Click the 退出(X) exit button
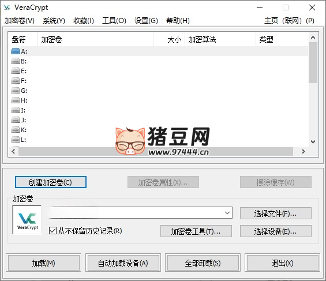Viewport: 326px width, 281px height. click(x=282, y=263)
